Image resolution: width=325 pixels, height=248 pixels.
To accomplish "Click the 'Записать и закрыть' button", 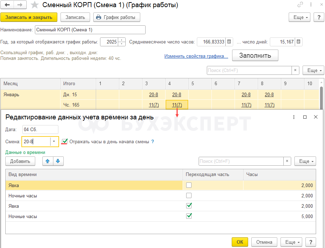I will coord(29,17).
